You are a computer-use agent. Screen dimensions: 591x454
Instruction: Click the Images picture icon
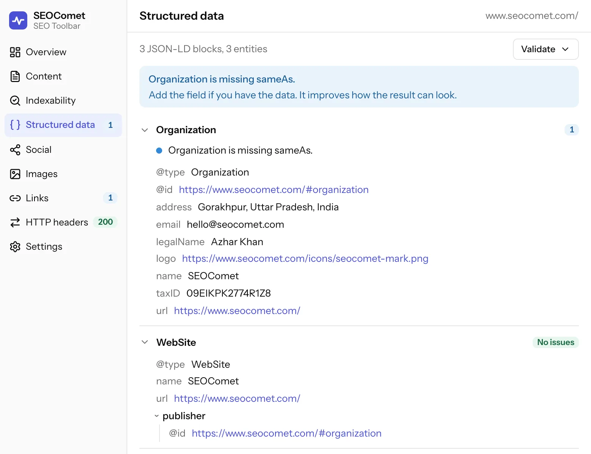(15, 174)
